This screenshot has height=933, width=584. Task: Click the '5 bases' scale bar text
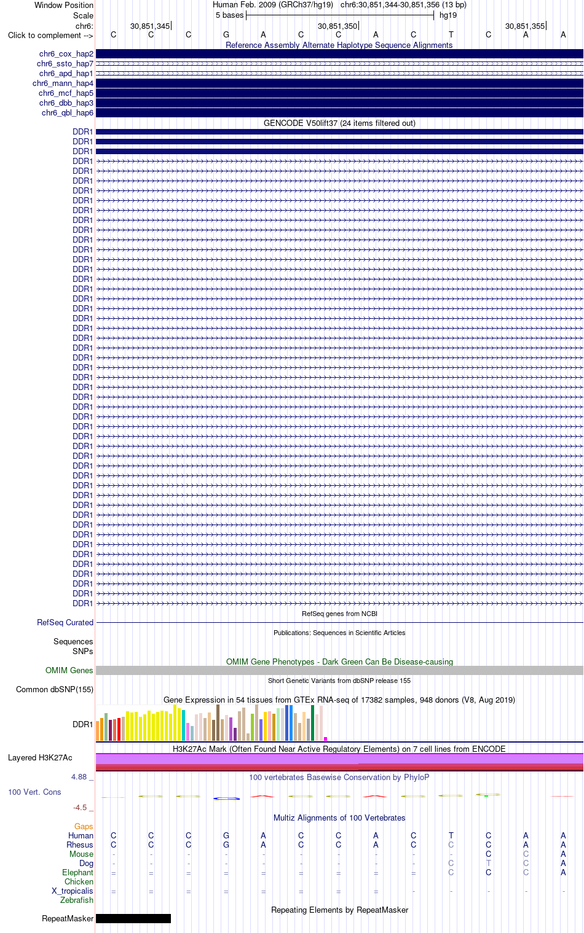click(x=229, y=15)
